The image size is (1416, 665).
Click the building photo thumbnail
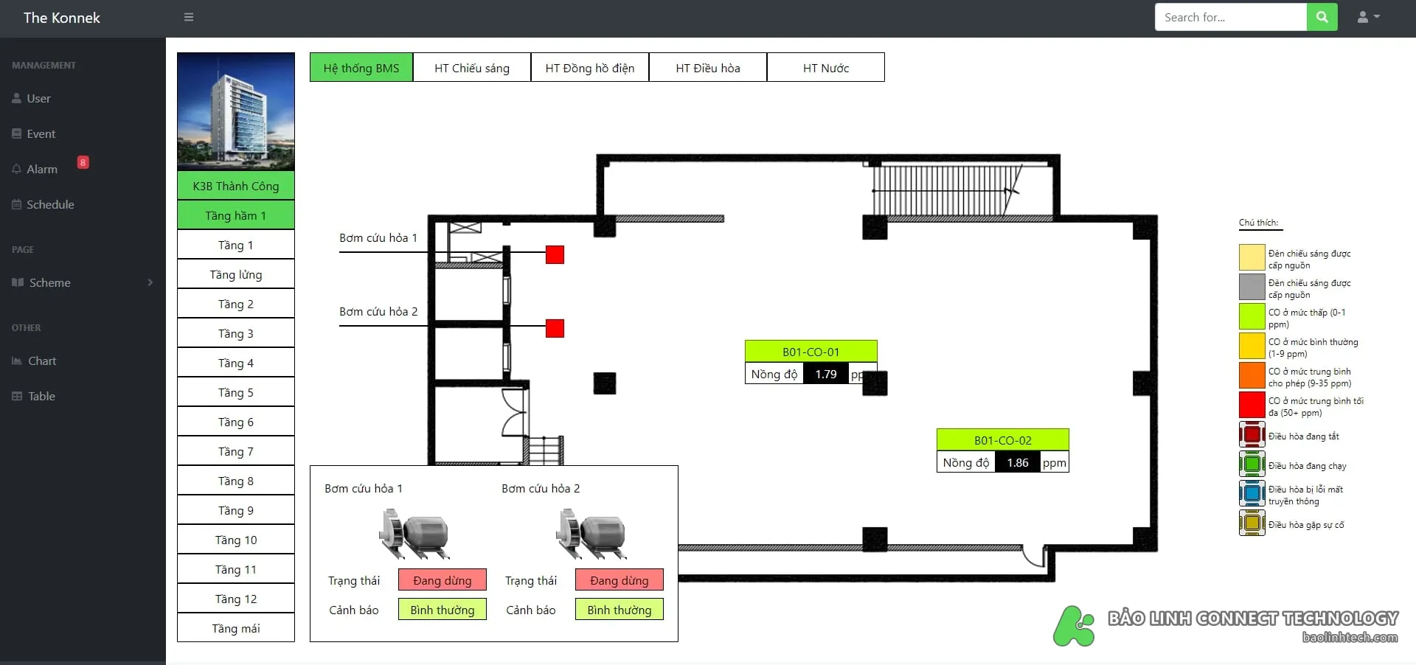(236, 111)
